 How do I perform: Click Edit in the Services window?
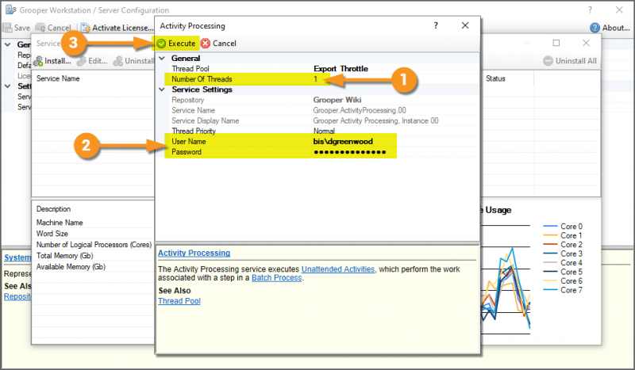point(92,61)
